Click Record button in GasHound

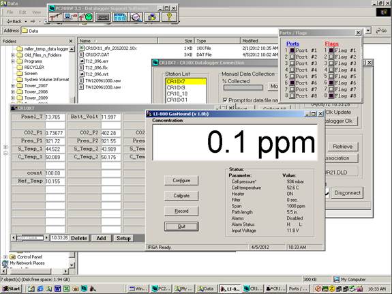coord(181,211)
